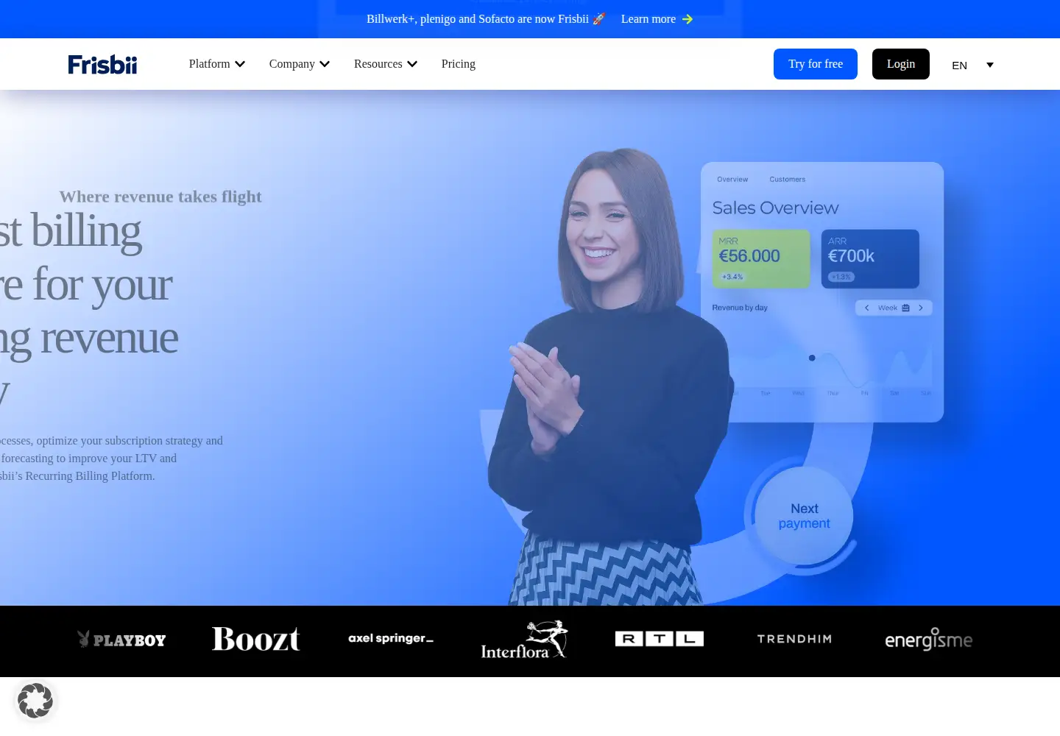Select the axel springer logo
This screenshot has height=736, width=1060.
[x=391, y=639]
